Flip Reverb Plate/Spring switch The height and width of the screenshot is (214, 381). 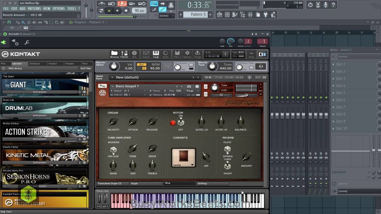coord(227,149)
